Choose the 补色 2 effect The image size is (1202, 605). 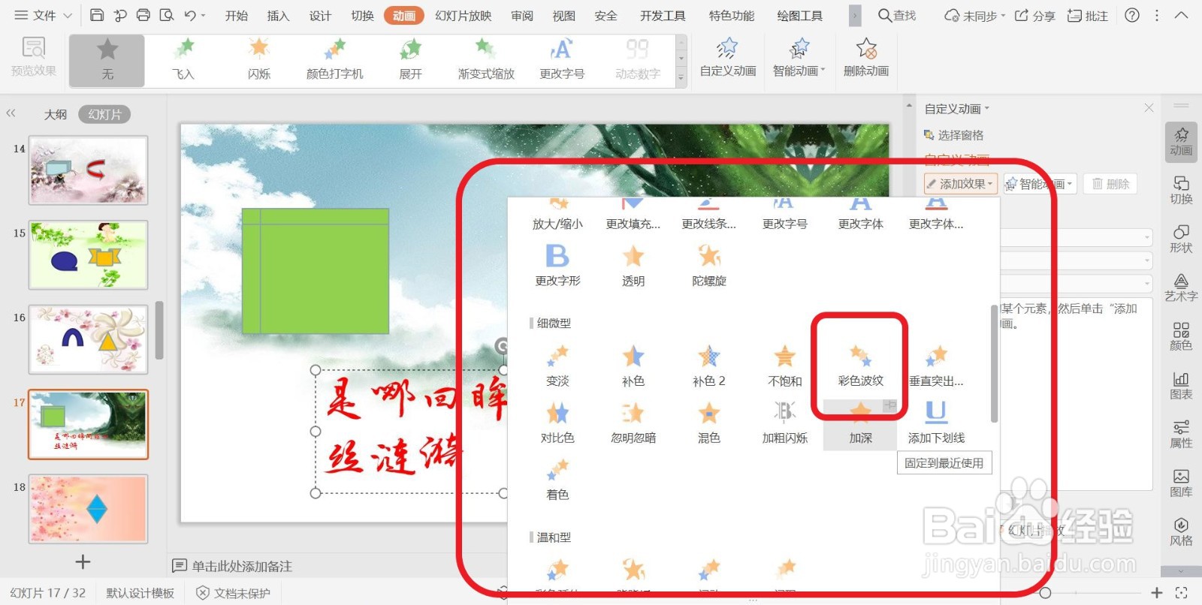pyautogui.click(x=709, y=366)
